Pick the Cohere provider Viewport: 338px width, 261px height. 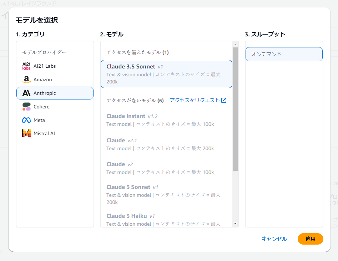(55, 107)
